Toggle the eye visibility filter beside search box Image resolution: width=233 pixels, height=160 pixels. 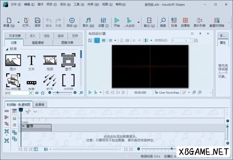pos(36,93)
